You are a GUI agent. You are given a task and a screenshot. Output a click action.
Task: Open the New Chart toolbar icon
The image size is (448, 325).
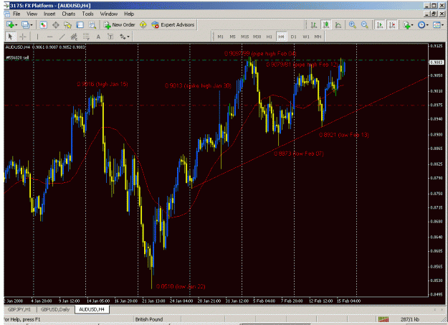[x=11, y=25]
